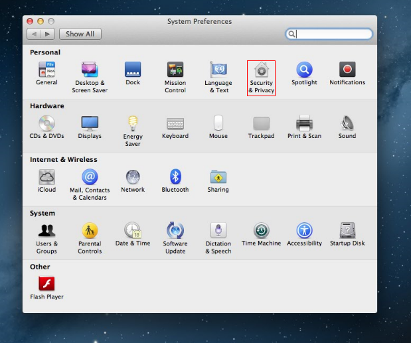Click the magnifying glass in search field
Screen dimensions: 411x343
(x=291, y=34)
